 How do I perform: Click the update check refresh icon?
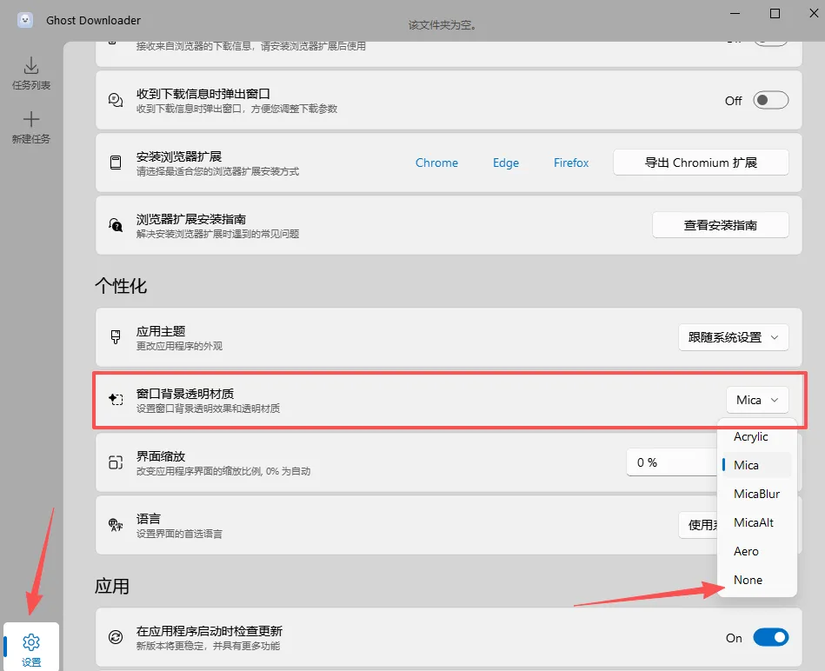pos(116,637)
